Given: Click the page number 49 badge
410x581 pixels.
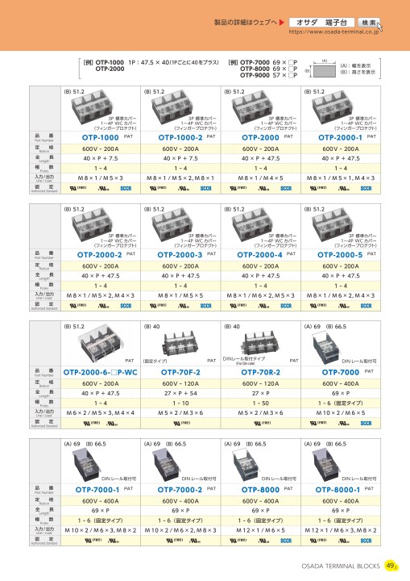Looking at the screenshot, I should tap(391, 566).
